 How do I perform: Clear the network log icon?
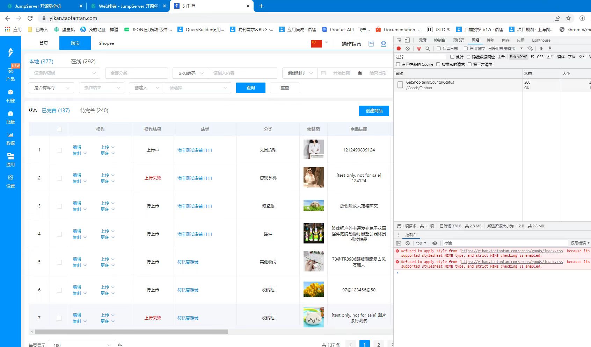[x=408, y=49]
